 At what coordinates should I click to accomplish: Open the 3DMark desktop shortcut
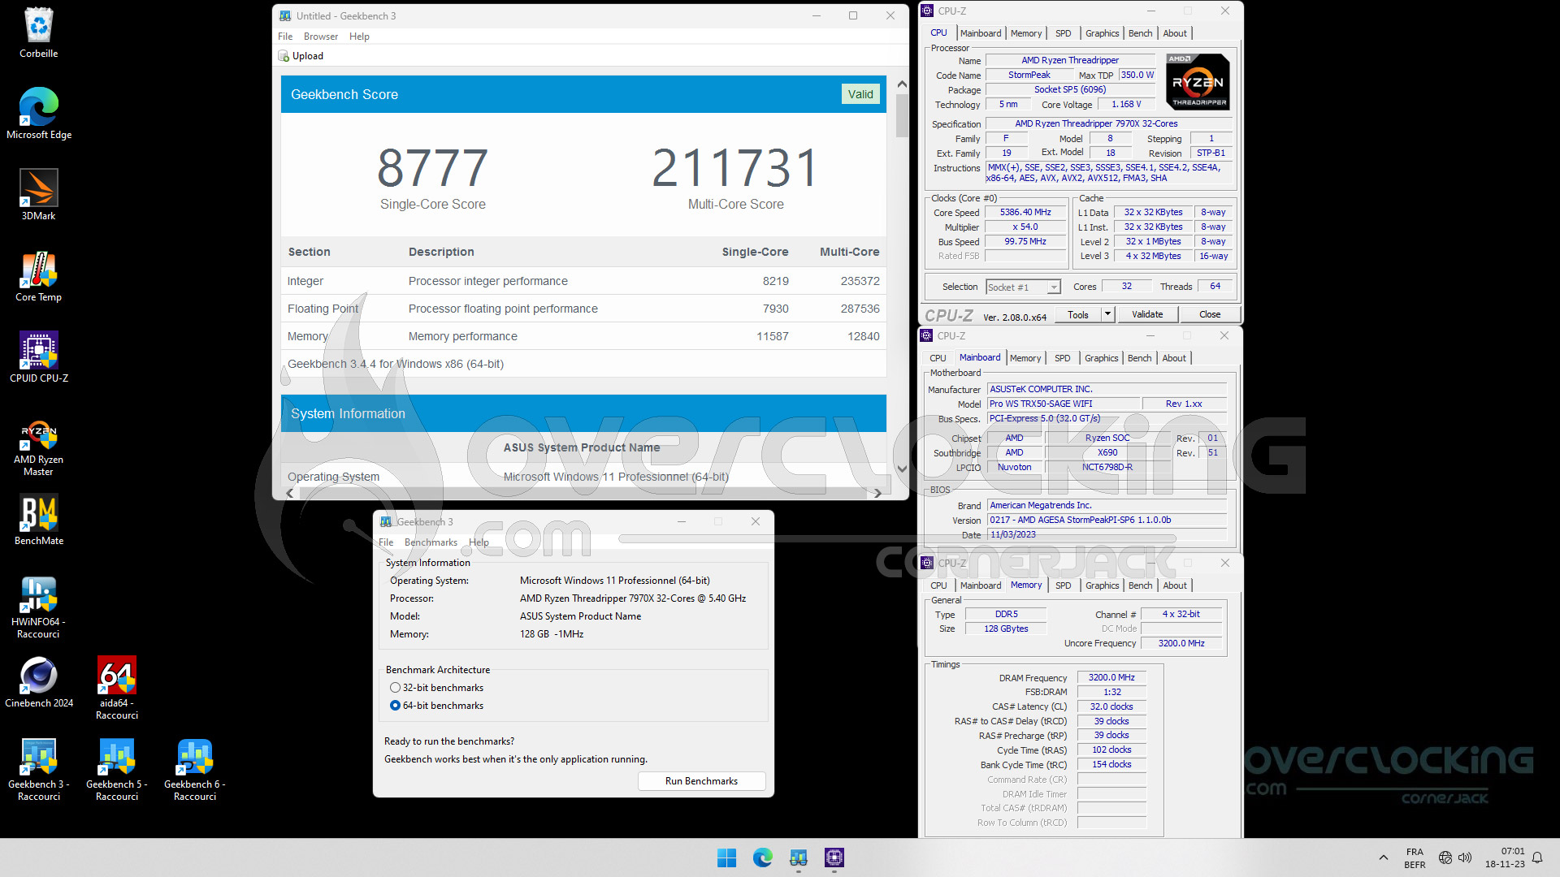pos(39,195)
